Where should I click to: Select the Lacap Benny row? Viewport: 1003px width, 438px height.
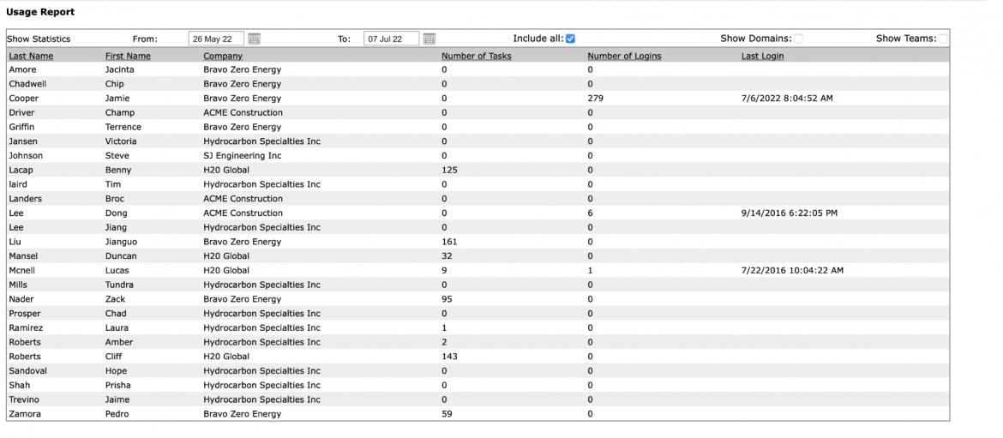pos(477,170)
